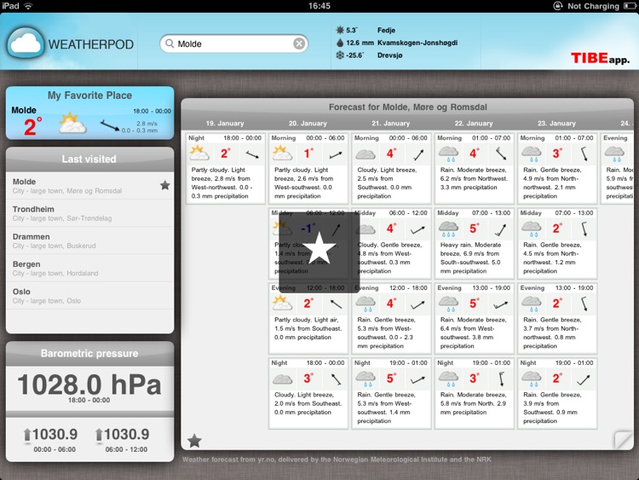This screenshot has width=639, height=480.
Task: Tap rain icon in 23 January Midday
Action: (x=532, y=229)
